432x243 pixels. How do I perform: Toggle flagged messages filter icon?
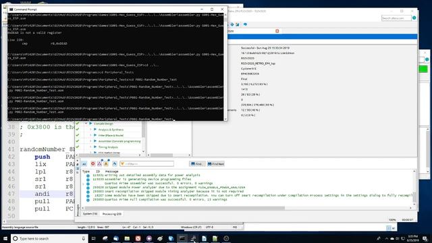tap(114, 164)
